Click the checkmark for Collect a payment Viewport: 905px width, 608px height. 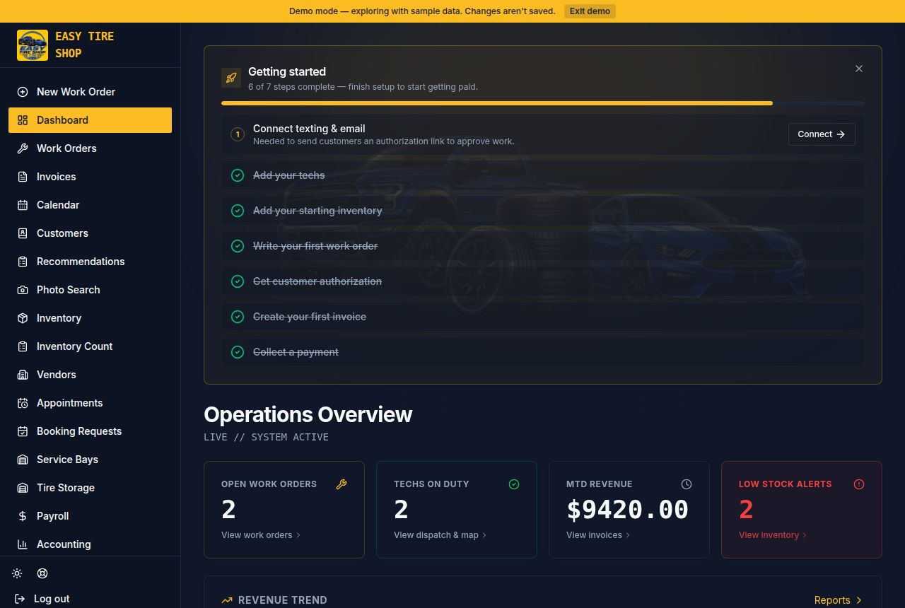click(x=238, y=352)
